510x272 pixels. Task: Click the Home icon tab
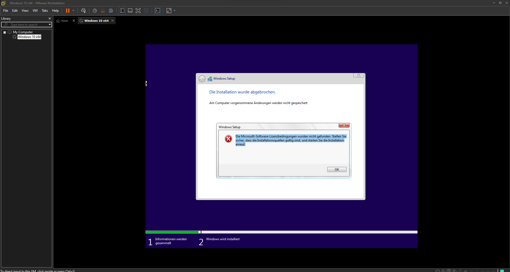coord(62,21)
